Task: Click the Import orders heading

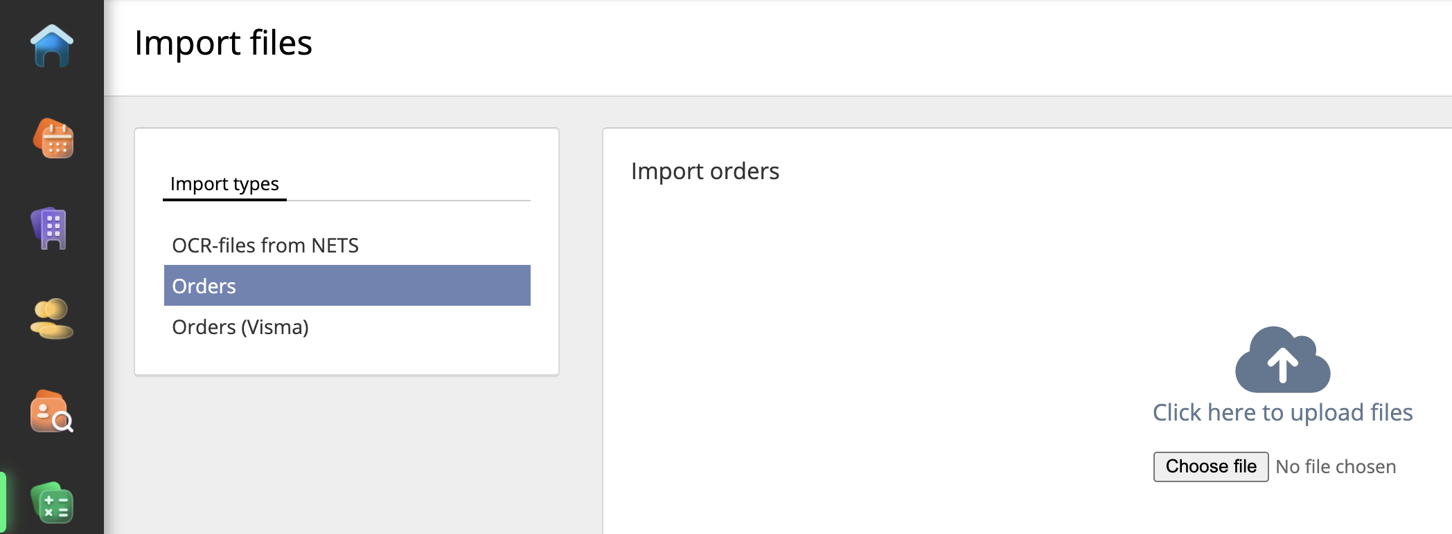Action: (x=705, y=172)
